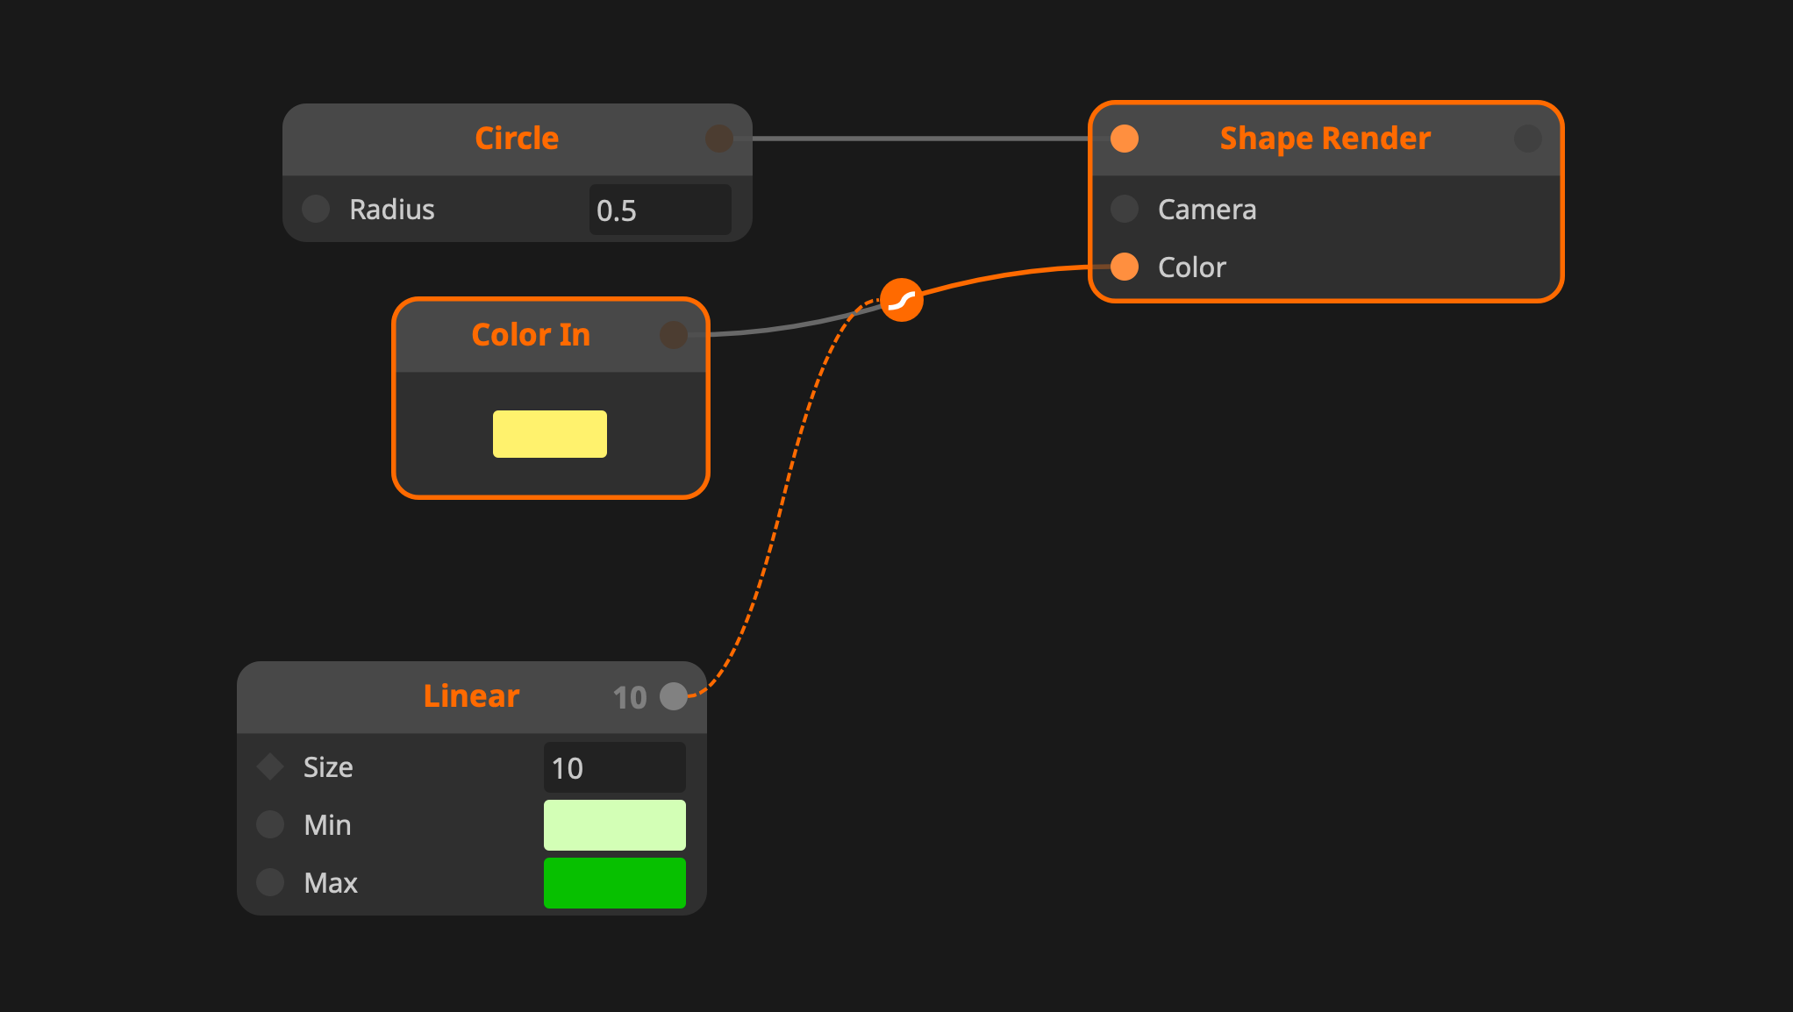Click the Color input port on Shape Render
The image size is (1793, 1012).
coord(1125,267)
